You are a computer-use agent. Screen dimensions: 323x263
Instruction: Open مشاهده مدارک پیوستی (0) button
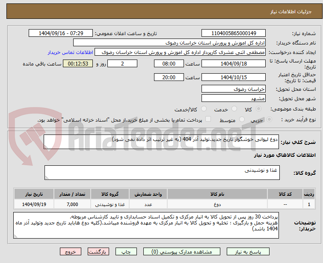point(182,252)
